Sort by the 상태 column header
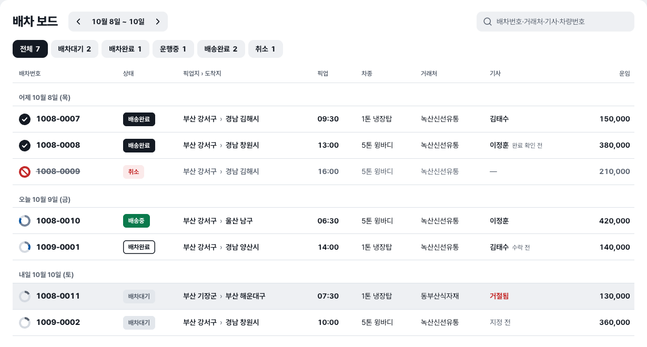This screenshot has height=347, width=647. point(128,74)
